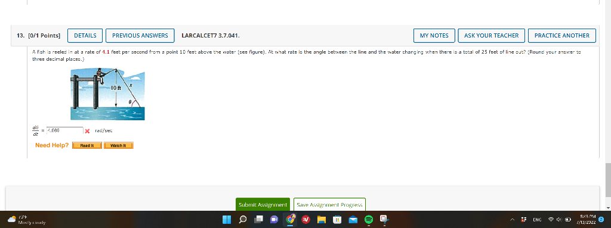This screenshot has height=228, width=611.
Task: Open the Watch It help video
Action: coord(119,145)
